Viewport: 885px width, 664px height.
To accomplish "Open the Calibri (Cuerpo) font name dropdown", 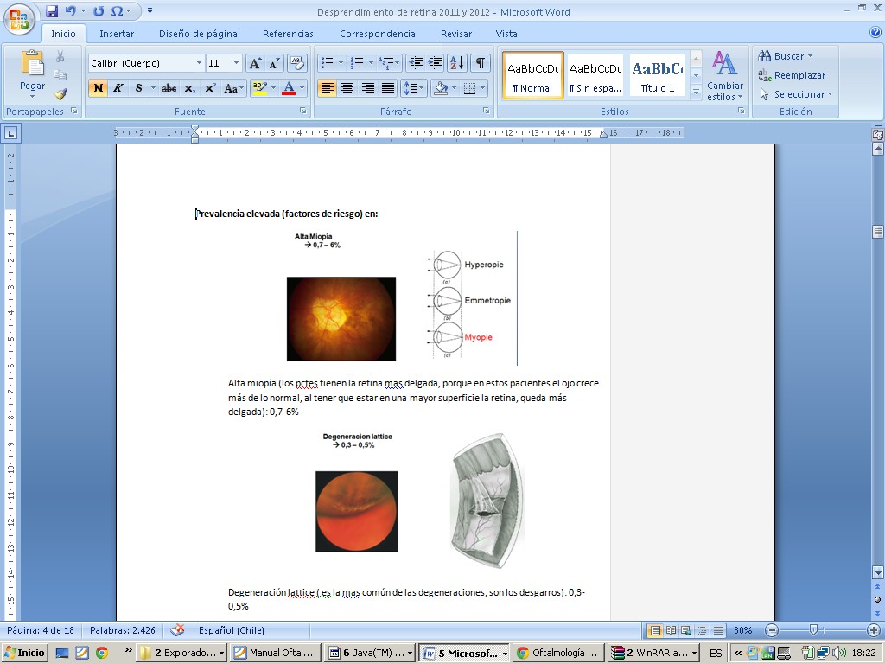I will click(x=199, y=63).
